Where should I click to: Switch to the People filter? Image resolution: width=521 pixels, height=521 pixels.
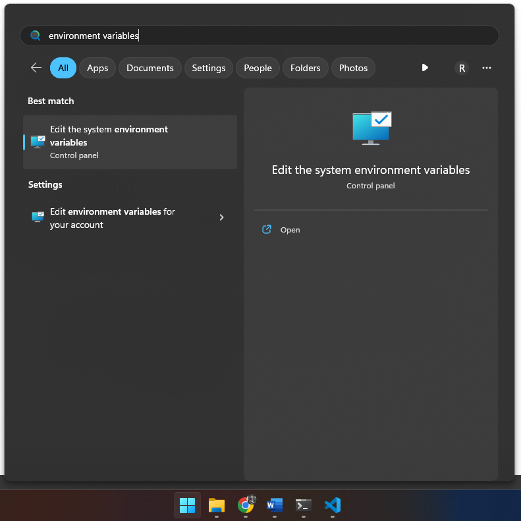click(258, 68)
